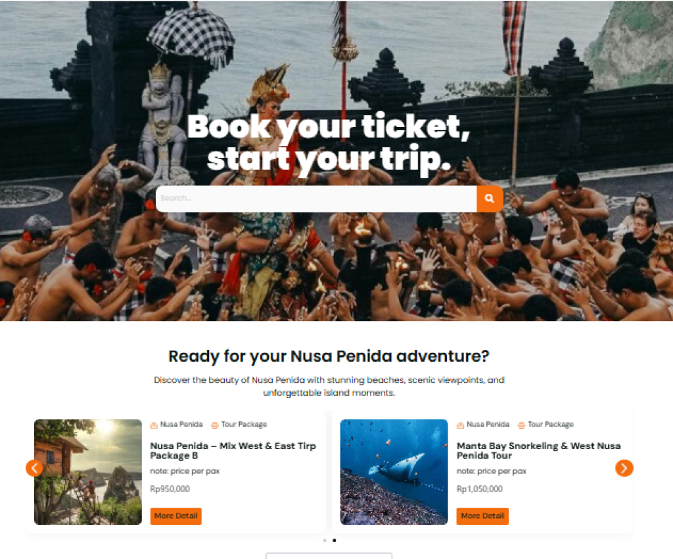The height and width of the screenshot is (559, 673).
Task: Click the Nusa Penida location icon on first card
Action: point(154,425)
